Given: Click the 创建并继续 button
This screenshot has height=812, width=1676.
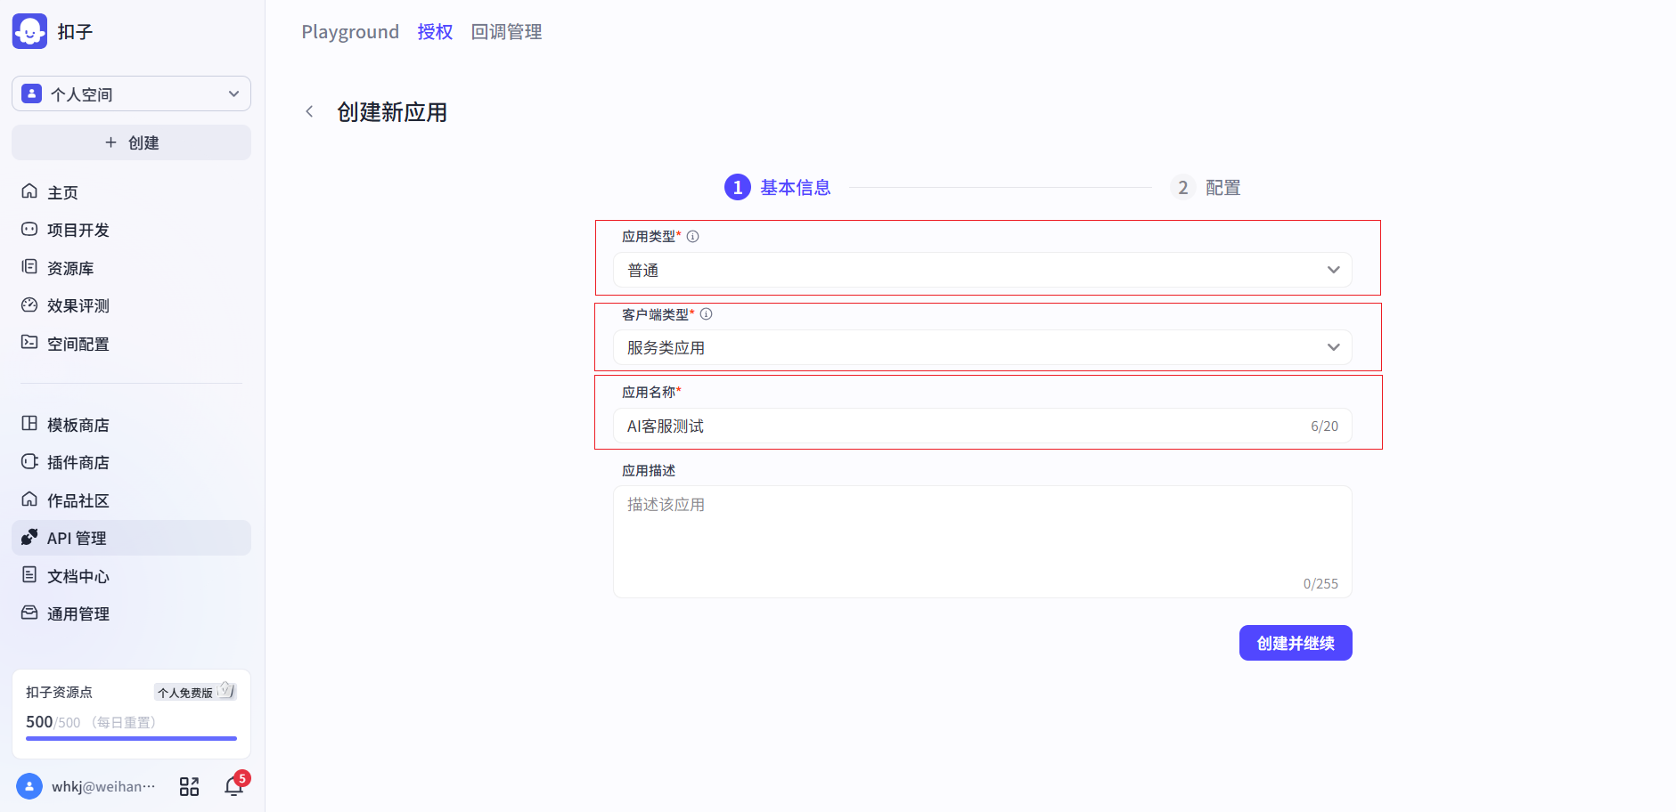Looking at the screenshot, I should [x=1295, y=643].
